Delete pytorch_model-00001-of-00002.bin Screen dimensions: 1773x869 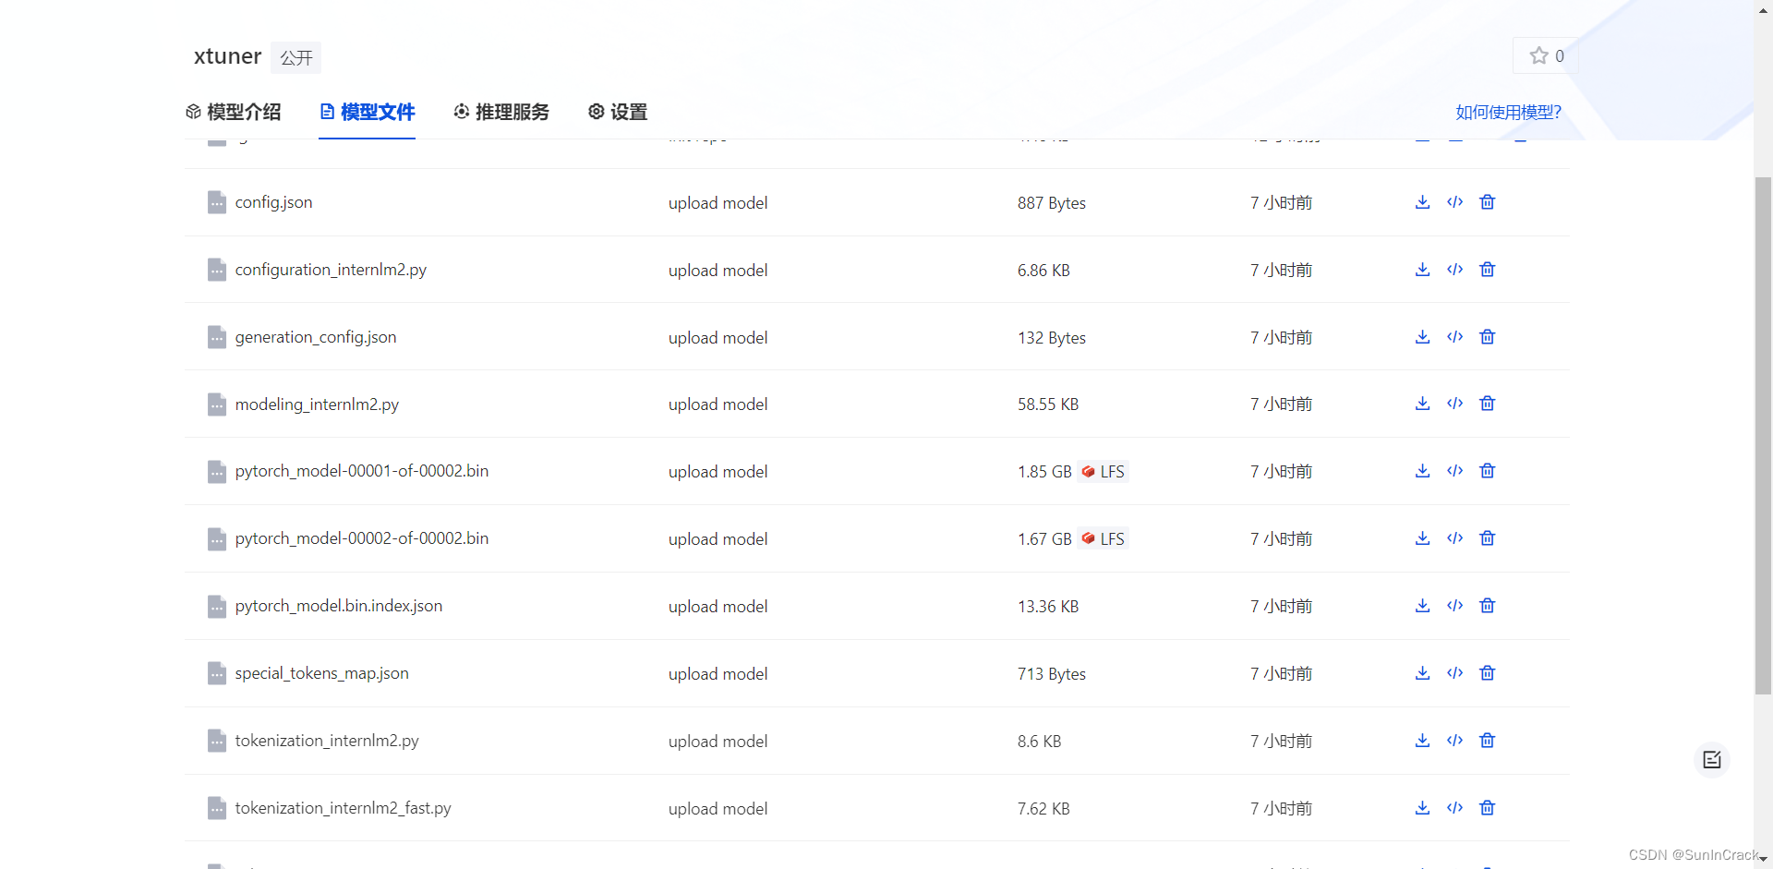1488,471
